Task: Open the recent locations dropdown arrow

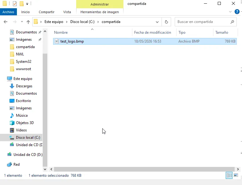Action: point(22,22)
